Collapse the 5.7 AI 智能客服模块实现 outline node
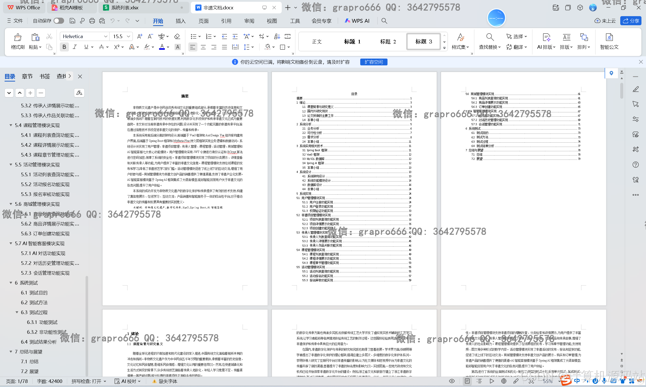Screen dimensions: 646x387 11,243
